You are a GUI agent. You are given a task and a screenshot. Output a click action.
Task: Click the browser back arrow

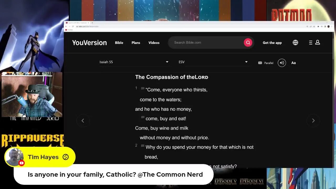(66, 27)
